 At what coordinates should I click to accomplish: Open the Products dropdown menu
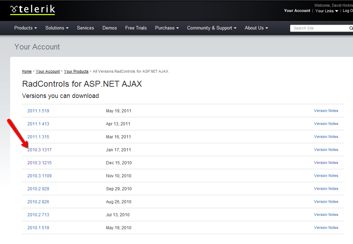(x=25, y=28)
